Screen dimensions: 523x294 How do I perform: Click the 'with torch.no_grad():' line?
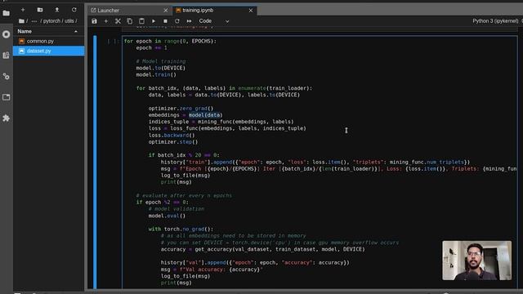coord(181,229)
